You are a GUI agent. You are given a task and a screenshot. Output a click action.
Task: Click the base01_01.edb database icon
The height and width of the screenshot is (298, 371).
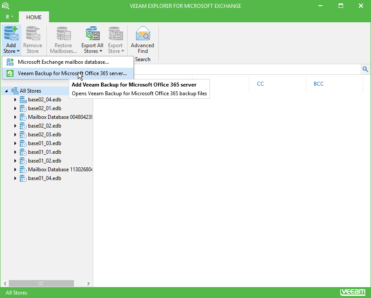coord(23,152)
